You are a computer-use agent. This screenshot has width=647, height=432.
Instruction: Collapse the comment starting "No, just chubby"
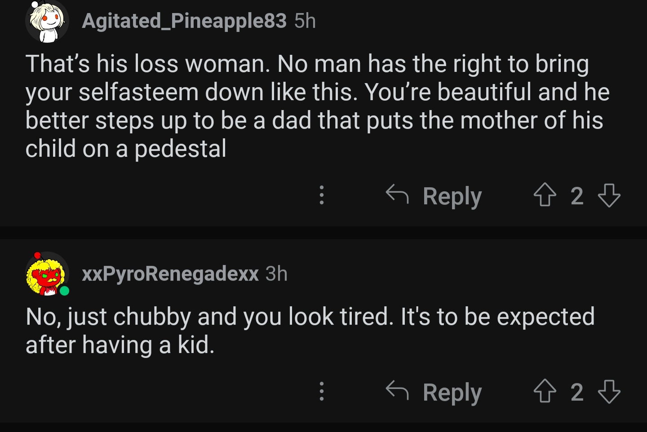[x=310, y=331]
